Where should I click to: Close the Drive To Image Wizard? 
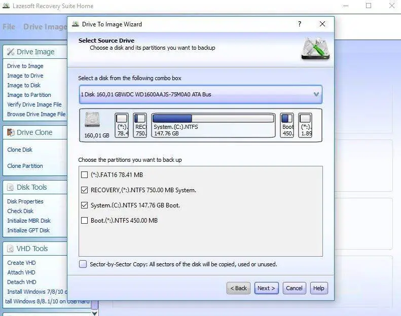click(322, 24)
